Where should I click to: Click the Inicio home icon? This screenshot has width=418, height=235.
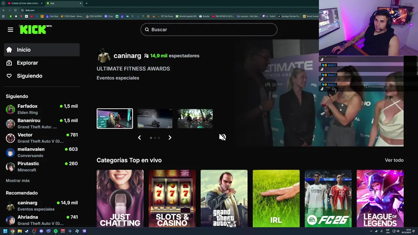click(9, 50)
